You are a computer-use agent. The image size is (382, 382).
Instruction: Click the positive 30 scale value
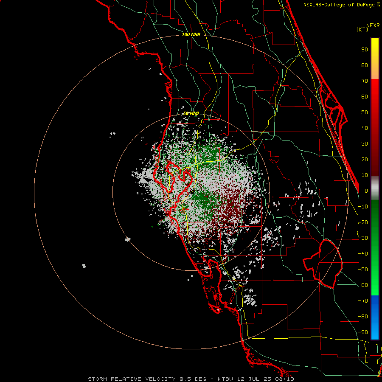tap(365, 144)
